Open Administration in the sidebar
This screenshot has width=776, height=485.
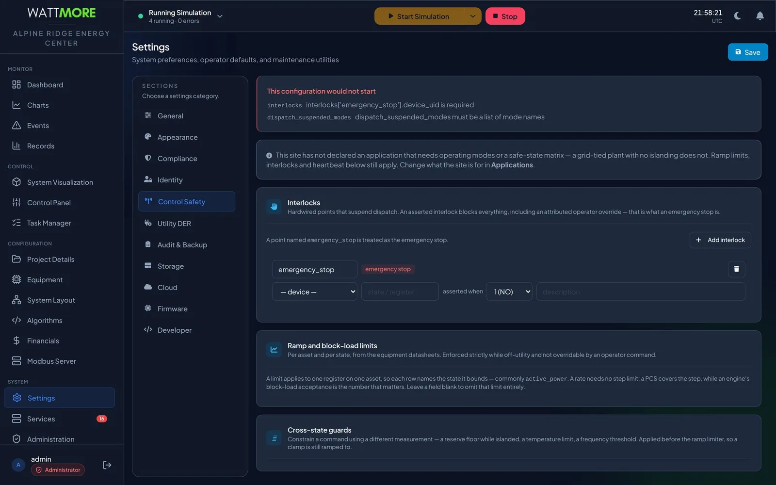pyautogui.click(x=59, y=439)
